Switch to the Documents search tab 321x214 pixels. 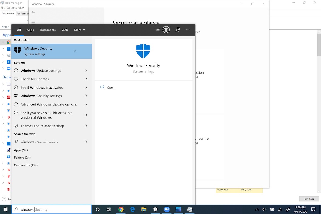(x=48, y=30)
